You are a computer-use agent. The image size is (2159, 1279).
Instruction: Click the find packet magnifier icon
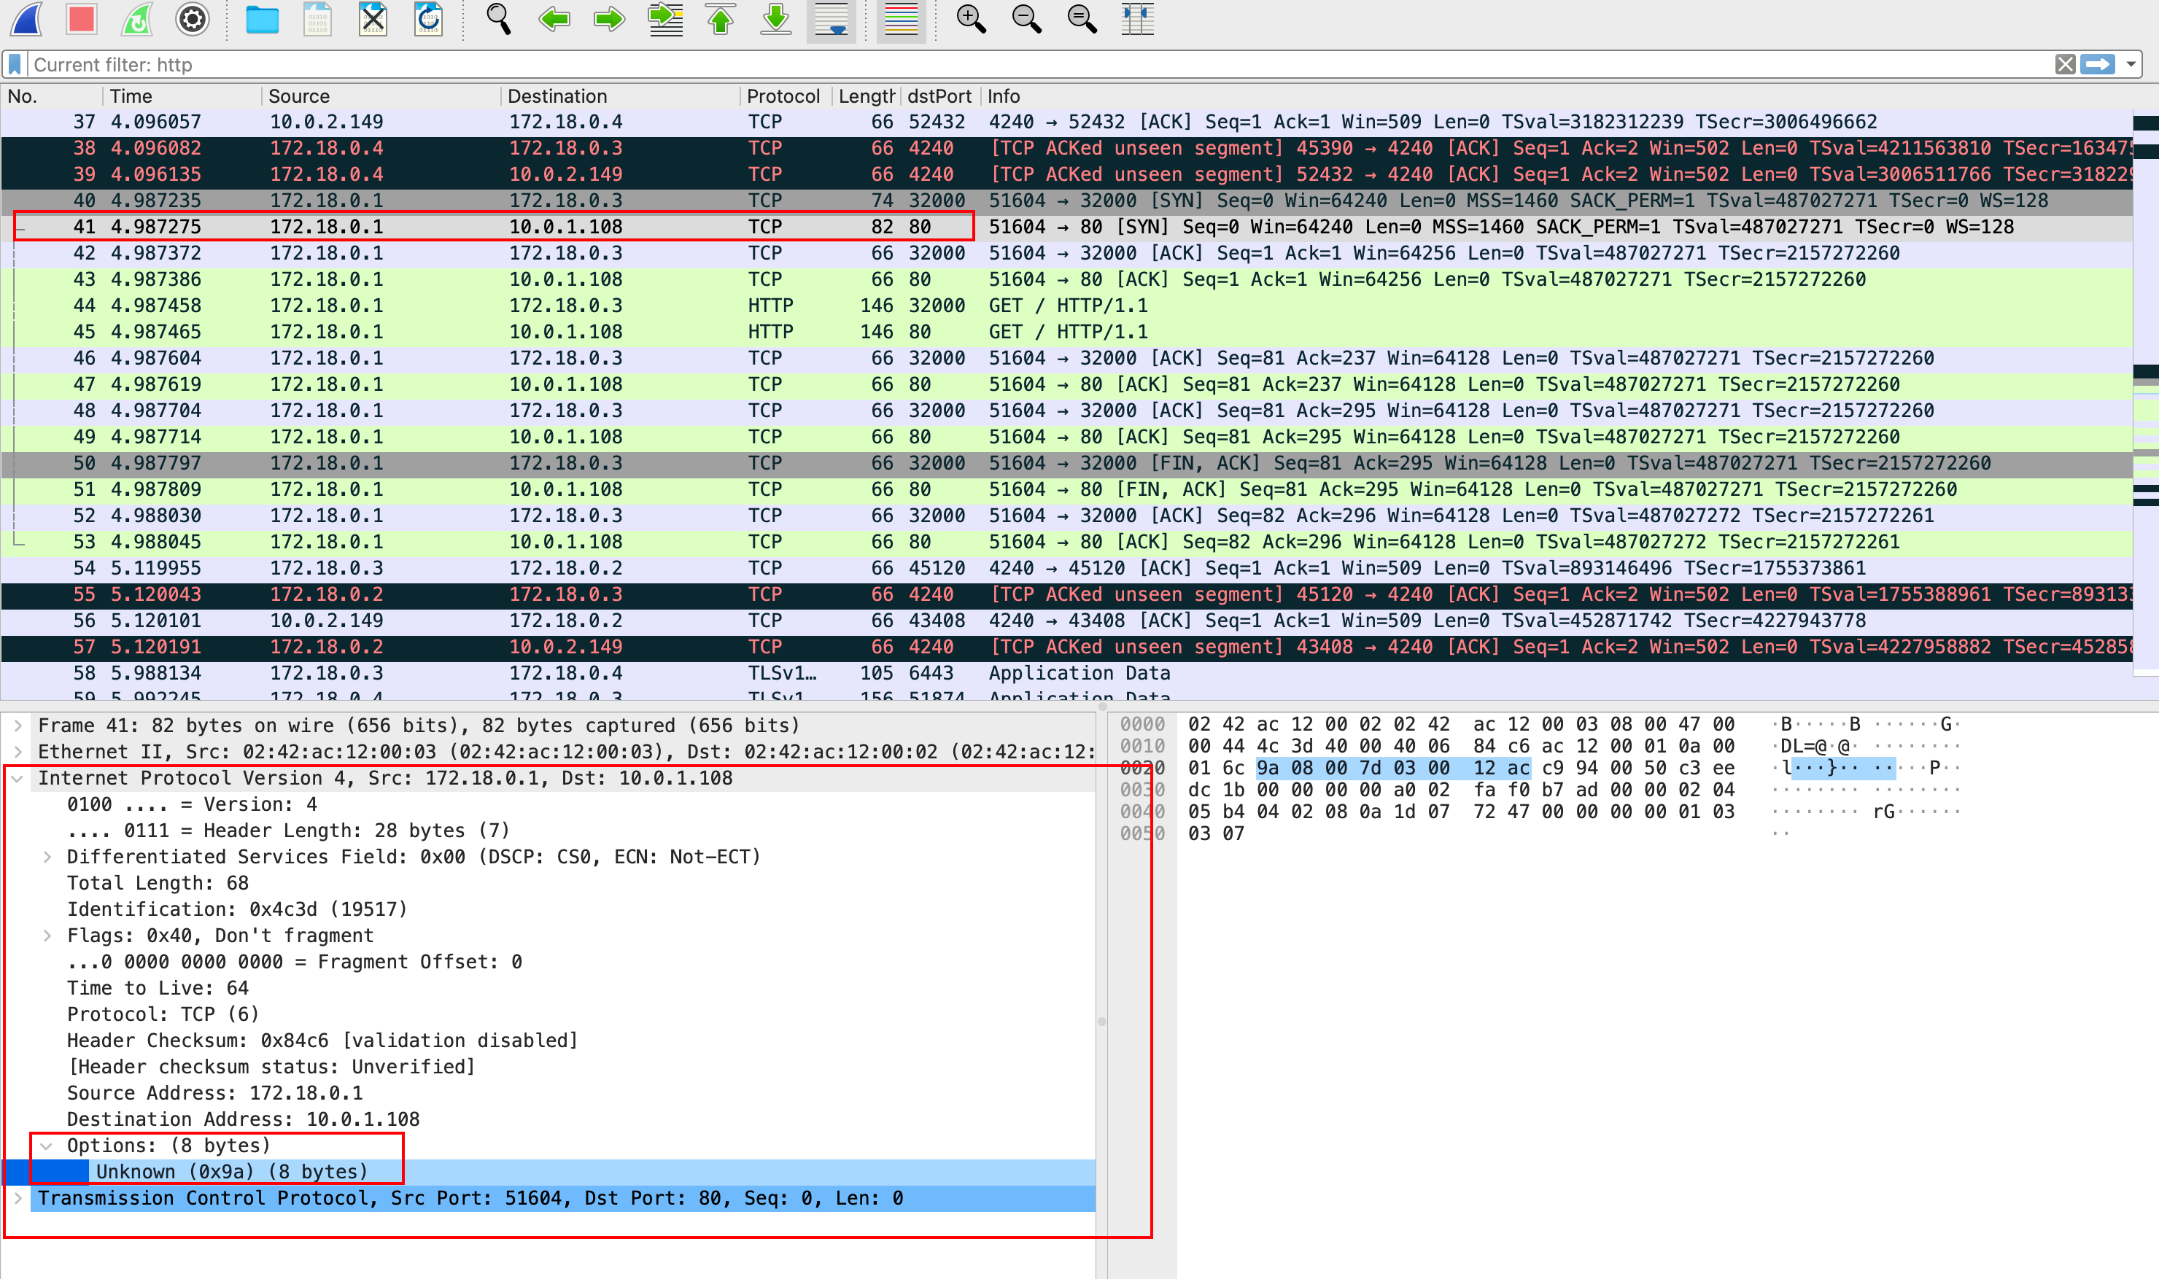pos(498,19)
